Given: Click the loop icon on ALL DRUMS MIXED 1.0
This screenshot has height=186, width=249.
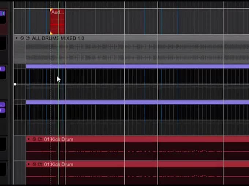Looking at the screenshot, I should tap(28, 38).
